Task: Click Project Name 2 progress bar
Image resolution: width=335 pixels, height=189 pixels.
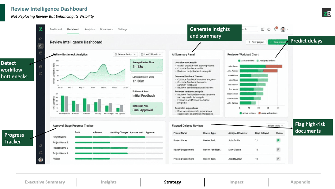Action: 119,143
